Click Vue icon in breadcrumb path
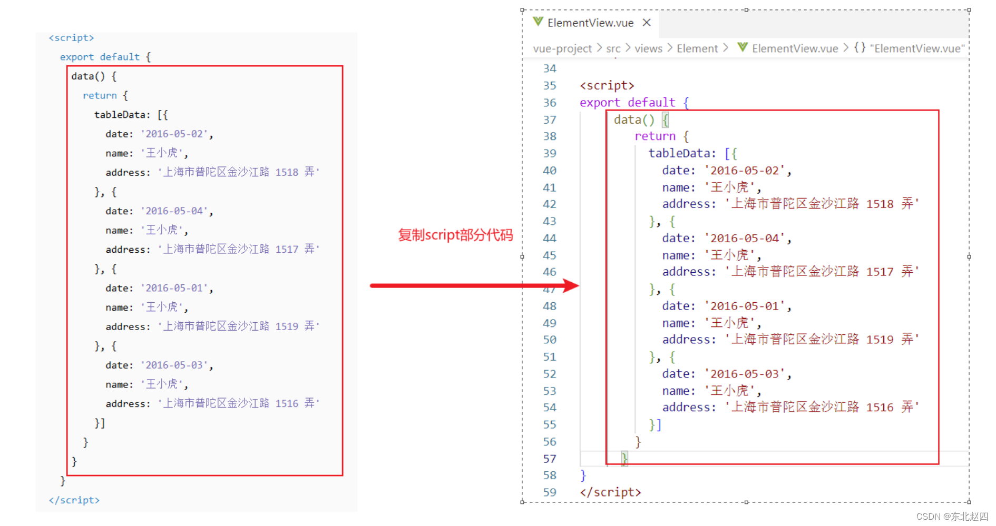This screenshot has height=526, width=996. coord(743,47)
